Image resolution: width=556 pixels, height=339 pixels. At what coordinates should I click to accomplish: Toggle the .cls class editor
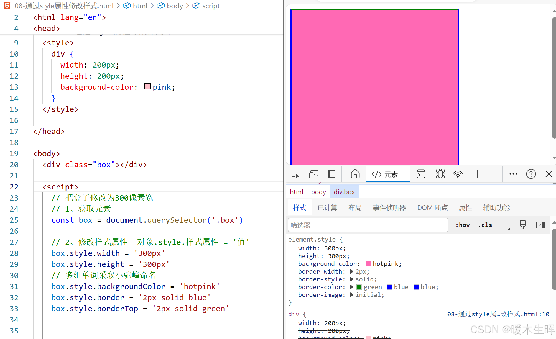tap(485, 225)
